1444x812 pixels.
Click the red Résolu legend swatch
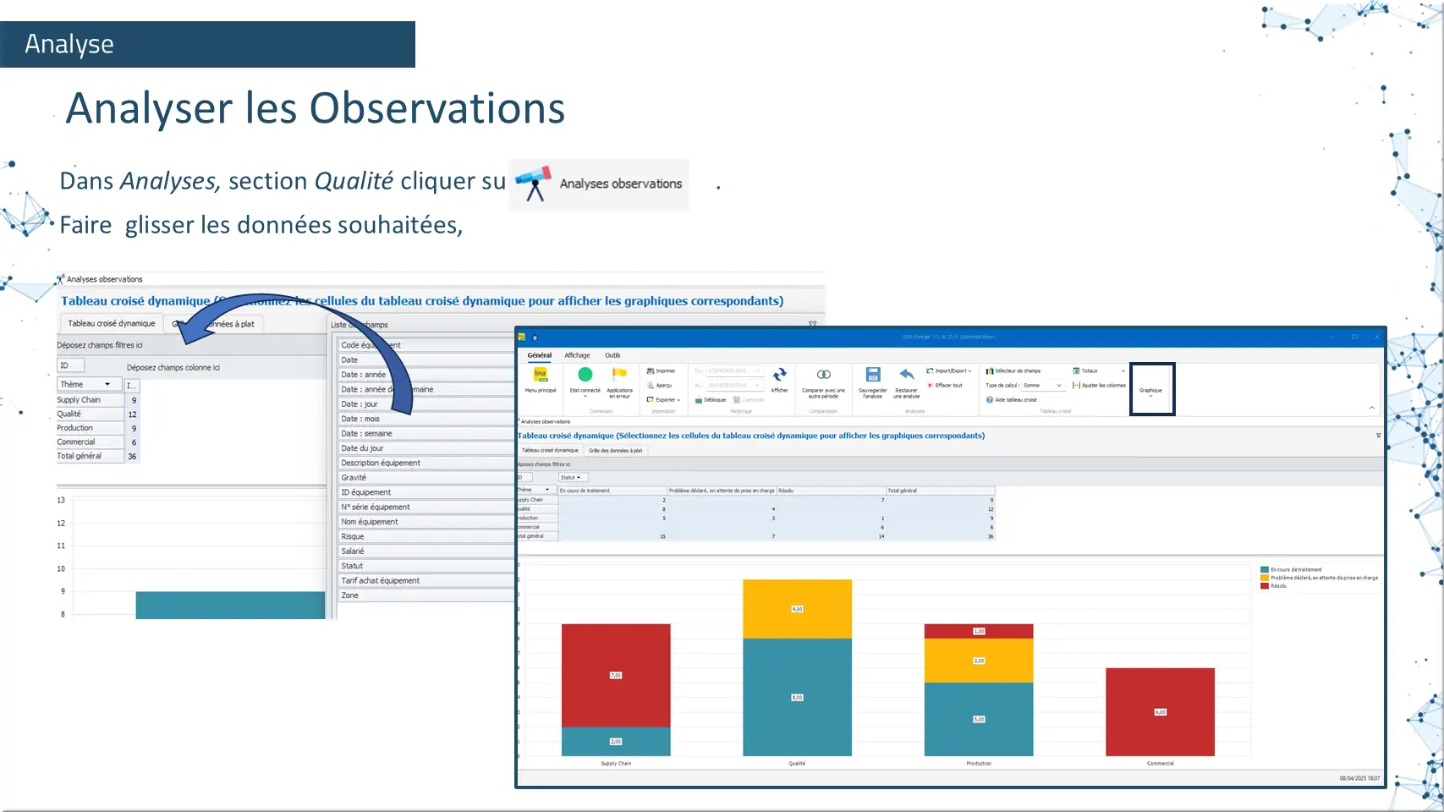(x=1265, y=586)
